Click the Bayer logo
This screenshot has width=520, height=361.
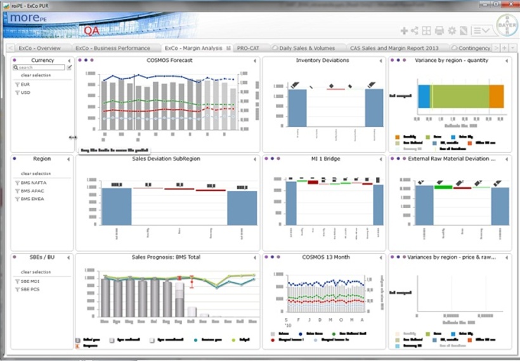pos(507,25)
